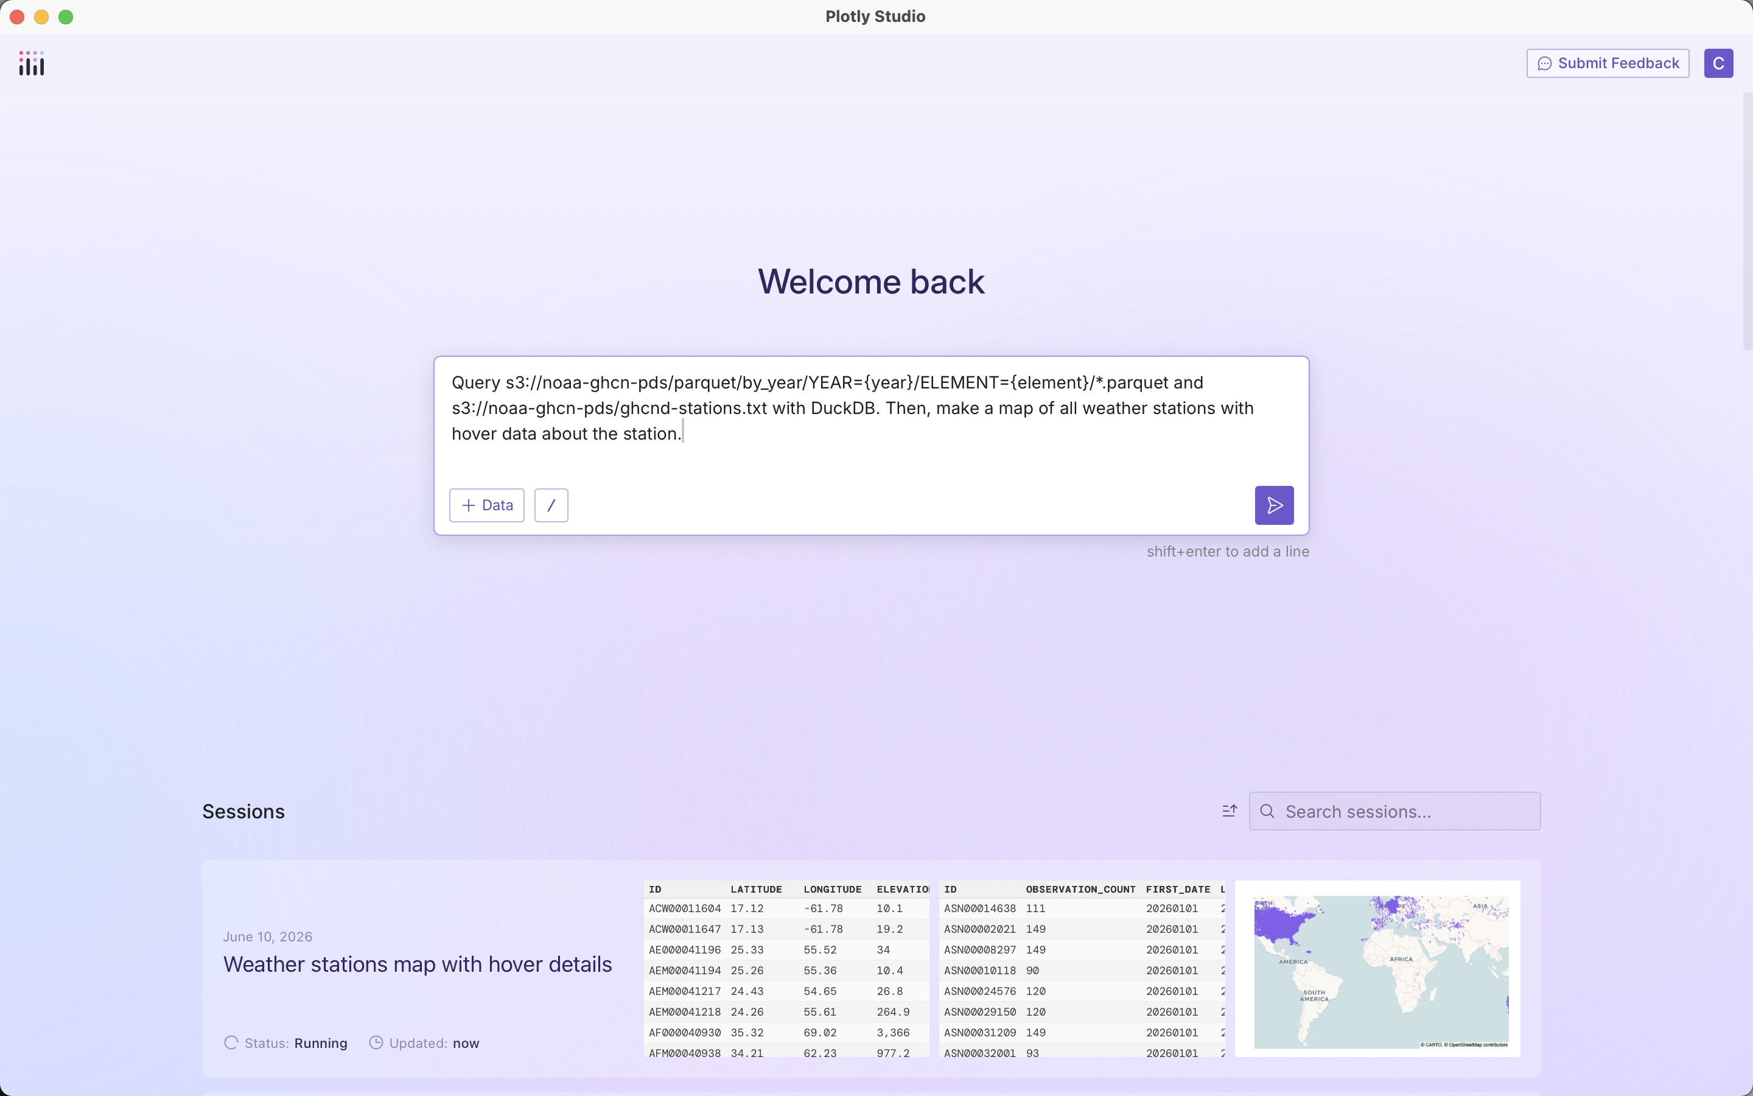Click the LATITUDE column header
1753x1096 pixels.
pos(756,890)
